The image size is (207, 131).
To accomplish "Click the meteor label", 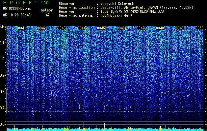I will point(47,10).
